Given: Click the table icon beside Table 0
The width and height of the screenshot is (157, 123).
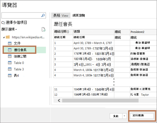Looking at the screenshot, I should pos(10,63).
